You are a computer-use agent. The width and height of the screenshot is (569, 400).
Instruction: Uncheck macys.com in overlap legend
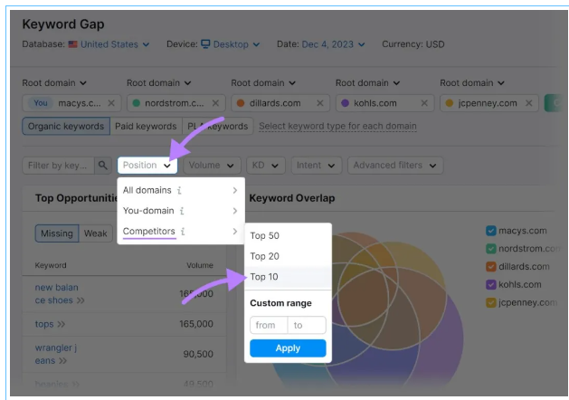(491, 231)
